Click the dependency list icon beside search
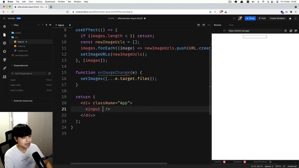299x168 pixels. (x=50, y=74)
